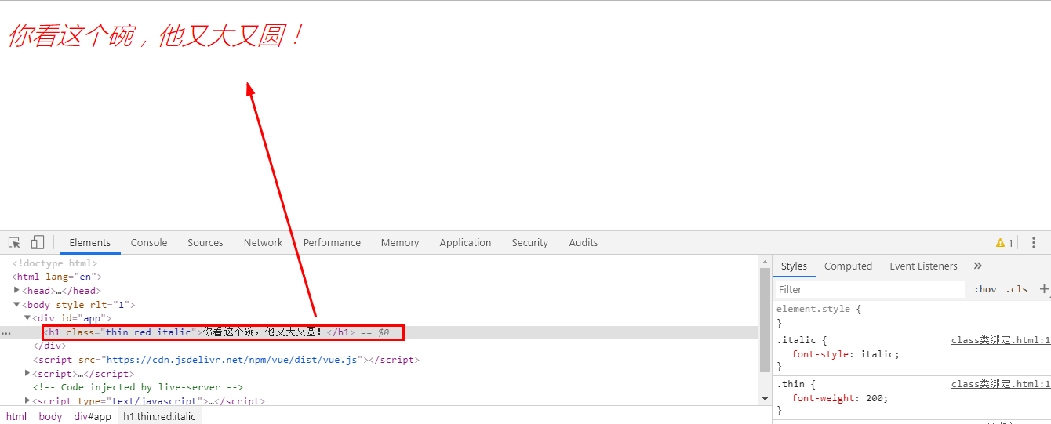1051x424 pixels.
Task: Collapse the body element node
Action: pyautogui.click(x=16, y=304)
